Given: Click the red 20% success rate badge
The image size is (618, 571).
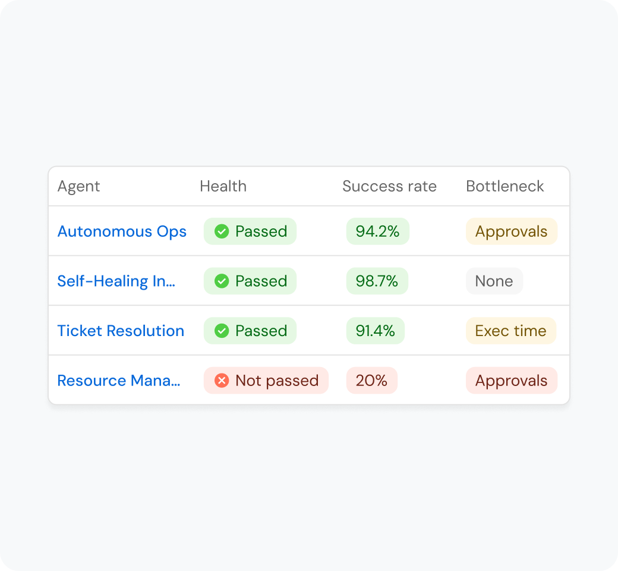Looking at the screenshot, I should coord(371,381).
